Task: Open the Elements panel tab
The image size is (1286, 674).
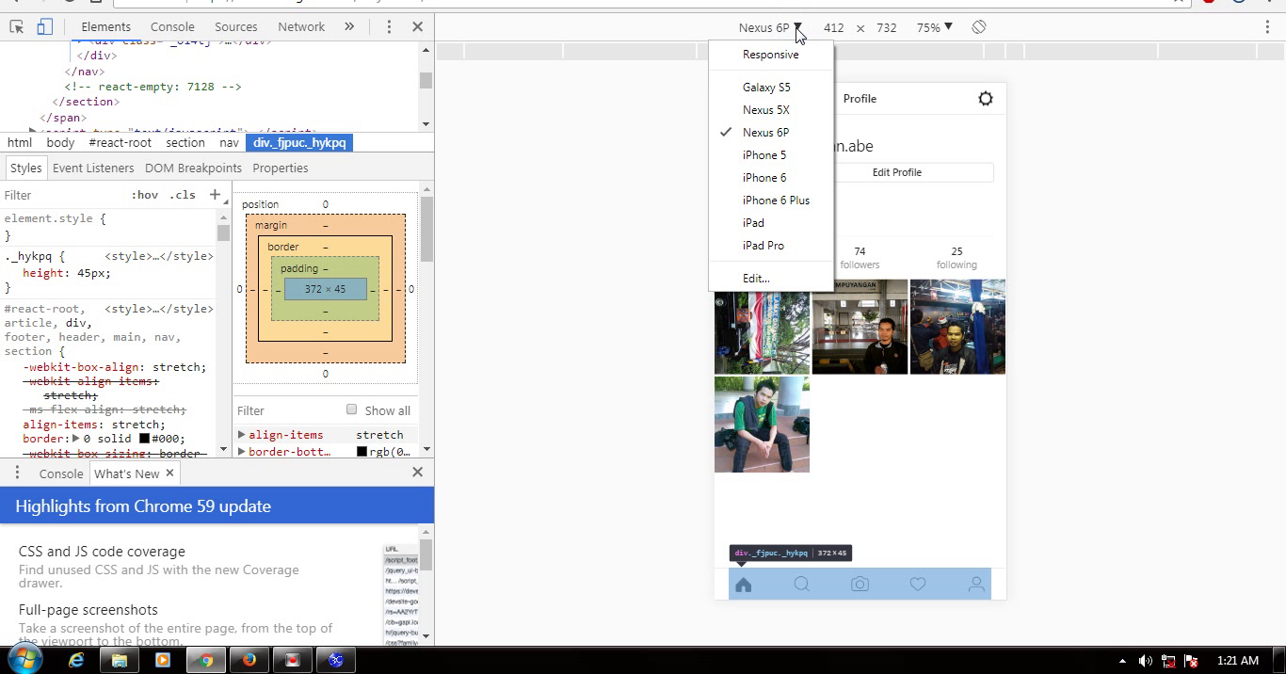Action: click(105, 27)
